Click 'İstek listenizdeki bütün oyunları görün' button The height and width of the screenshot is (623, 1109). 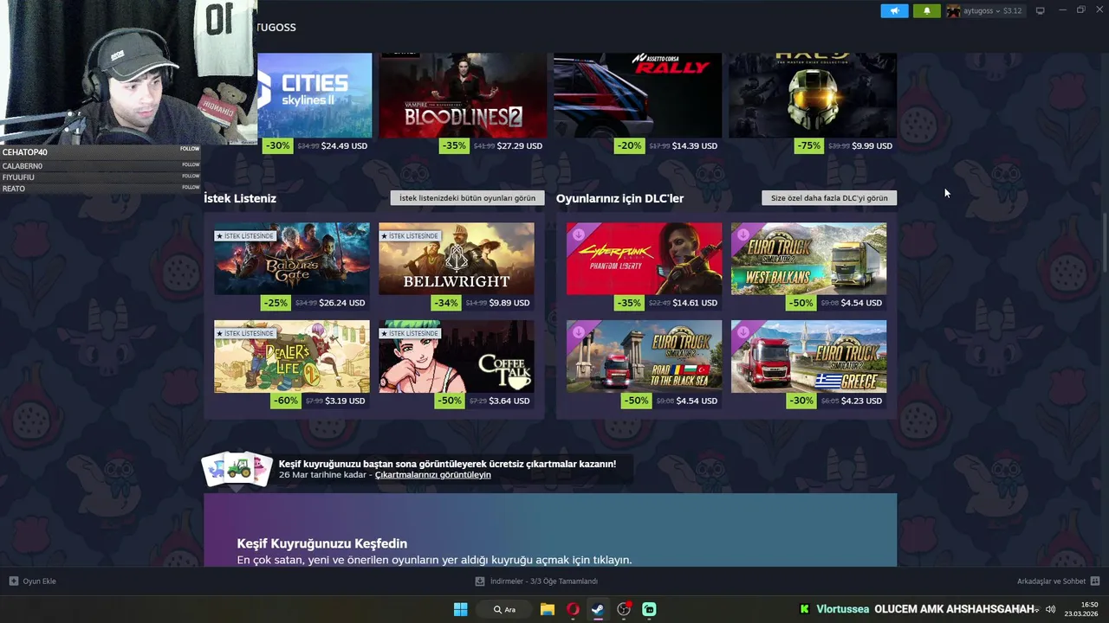pos(467,198)
